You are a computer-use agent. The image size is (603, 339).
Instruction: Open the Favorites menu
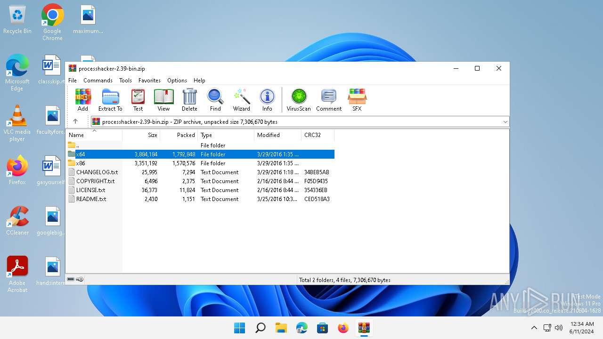pos(149,81)
